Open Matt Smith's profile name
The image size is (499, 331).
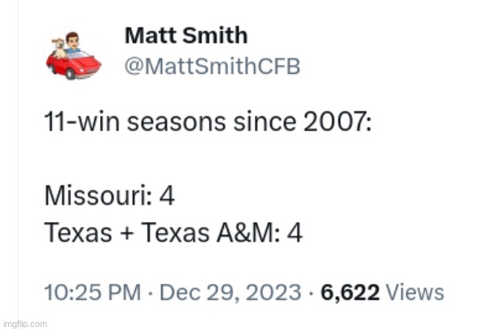tap(186, 36)
